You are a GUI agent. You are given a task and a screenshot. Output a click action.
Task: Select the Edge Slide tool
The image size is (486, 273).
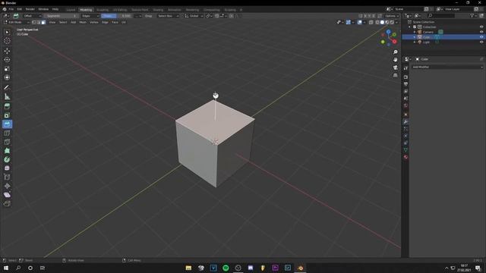click(7, 177)
